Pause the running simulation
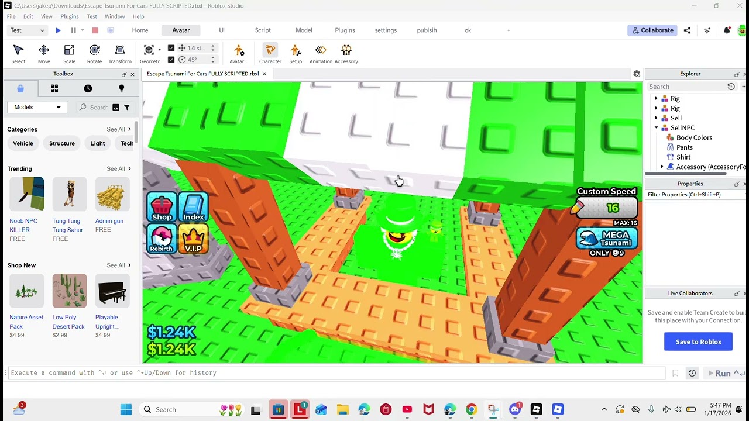749x421 pixels. 74,30
